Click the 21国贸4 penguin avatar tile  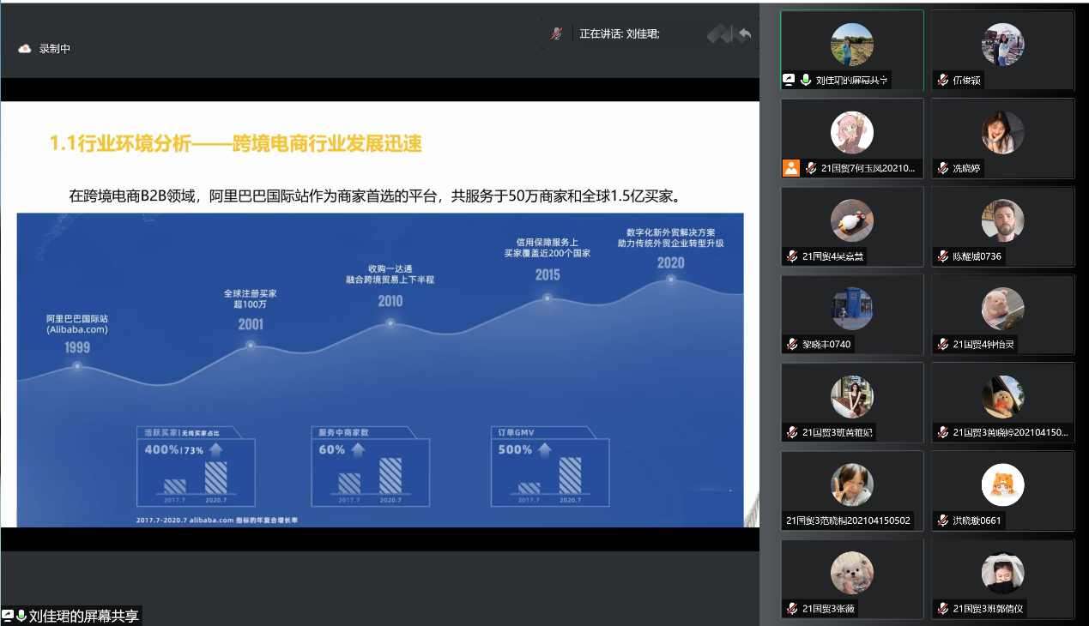(851, 220)
